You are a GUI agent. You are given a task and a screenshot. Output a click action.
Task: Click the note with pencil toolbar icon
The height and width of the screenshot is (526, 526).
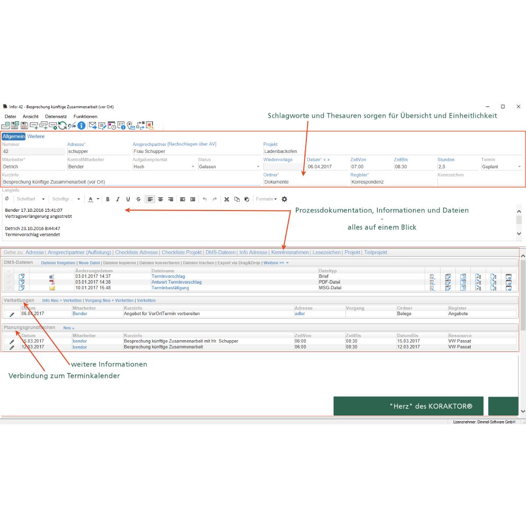[x=102, y=126]
